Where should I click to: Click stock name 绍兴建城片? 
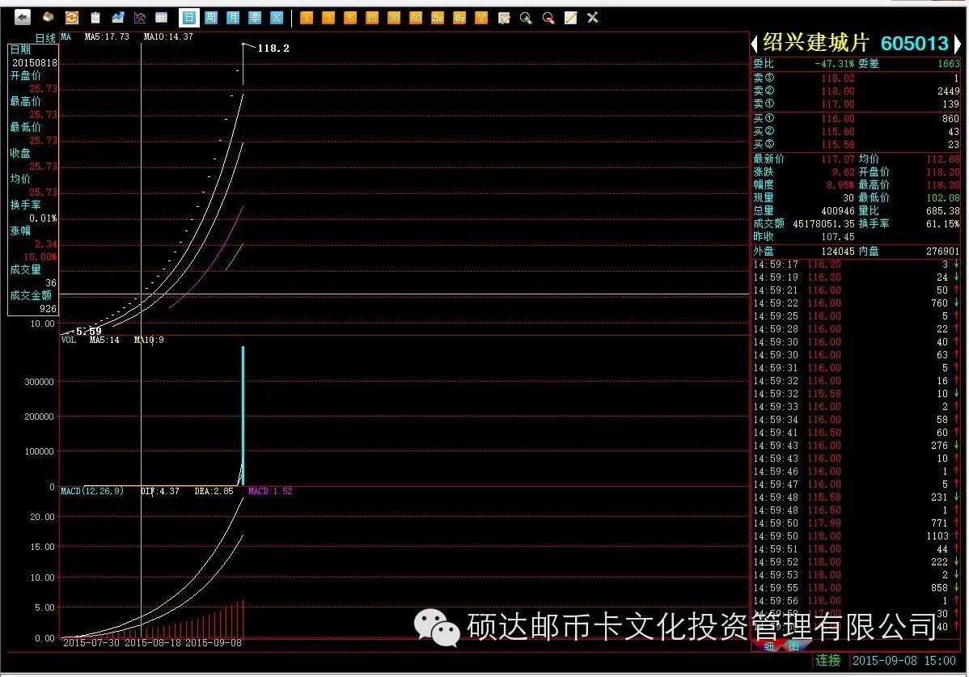[x=816, y=43]
